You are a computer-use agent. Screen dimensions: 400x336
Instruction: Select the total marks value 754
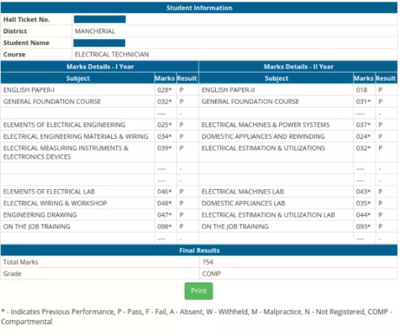pos(207,262)
